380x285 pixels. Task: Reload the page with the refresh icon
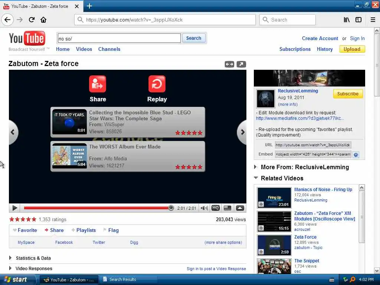point(32,20)
